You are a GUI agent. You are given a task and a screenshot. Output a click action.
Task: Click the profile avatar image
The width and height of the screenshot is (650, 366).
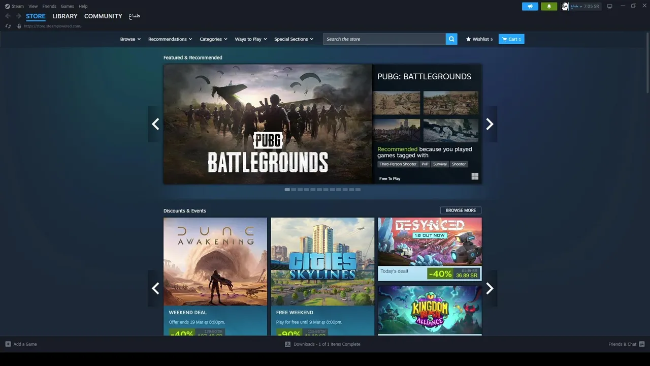pos(565,6)
